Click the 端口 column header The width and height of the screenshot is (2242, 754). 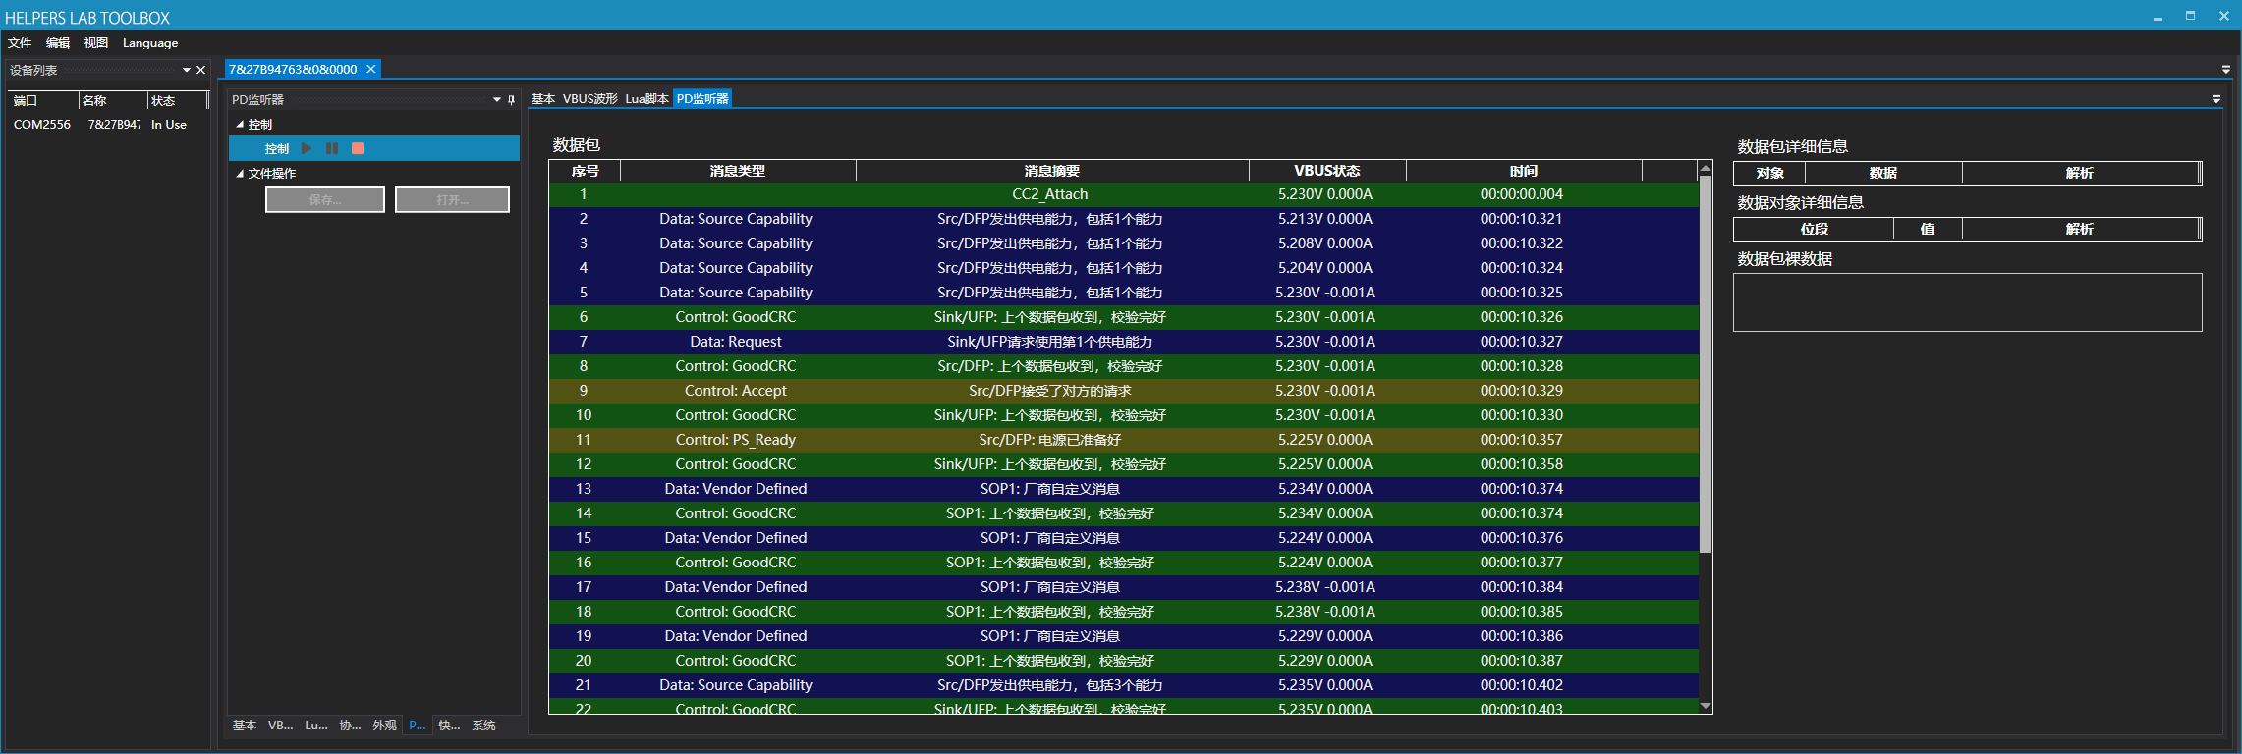(x=43, y=100)
